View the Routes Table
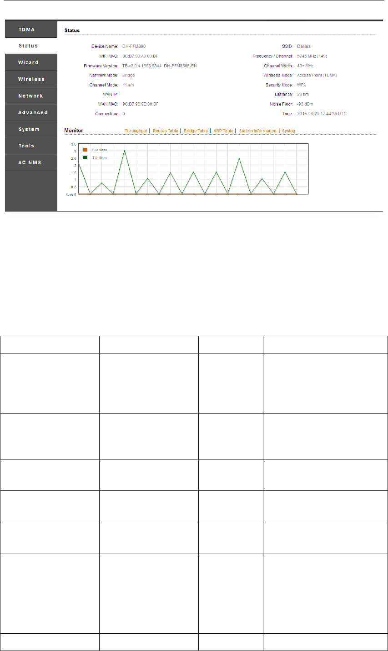The width and height of the screenshot is (388, 651). [x=165, y=131]
